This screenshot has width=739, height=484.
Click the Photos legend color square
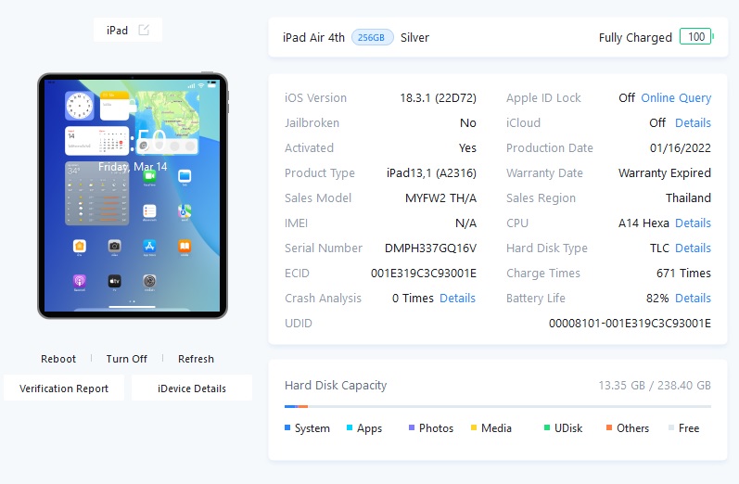coord(412,428)
